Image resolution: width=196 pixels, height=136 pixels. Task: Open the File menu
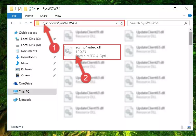pos(14,16)
